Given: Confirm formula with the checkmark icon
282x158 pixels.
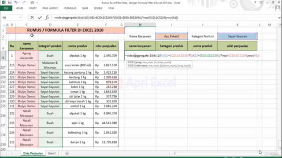Looking at the screenshot, I should point(40,18).
